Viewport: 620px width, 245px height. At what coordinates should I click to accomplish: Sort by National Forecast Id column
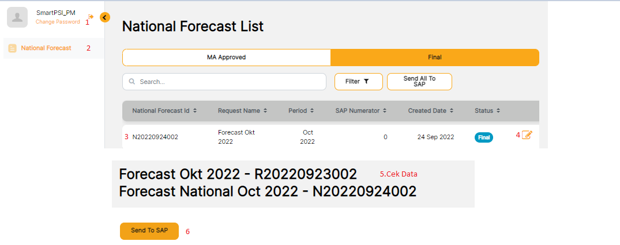(164, 110)
